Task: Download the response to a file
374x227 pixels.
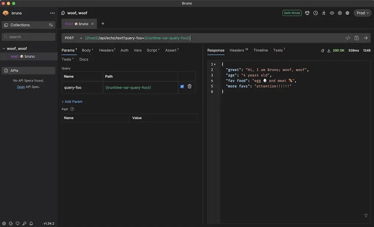Action: click(329, 51)
